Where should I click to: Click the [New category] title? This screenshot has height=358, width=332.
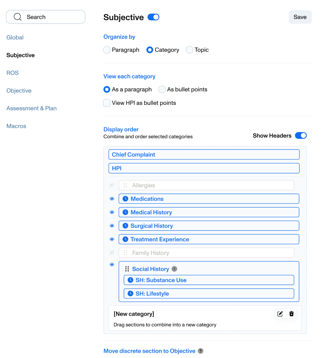point(134,314)
